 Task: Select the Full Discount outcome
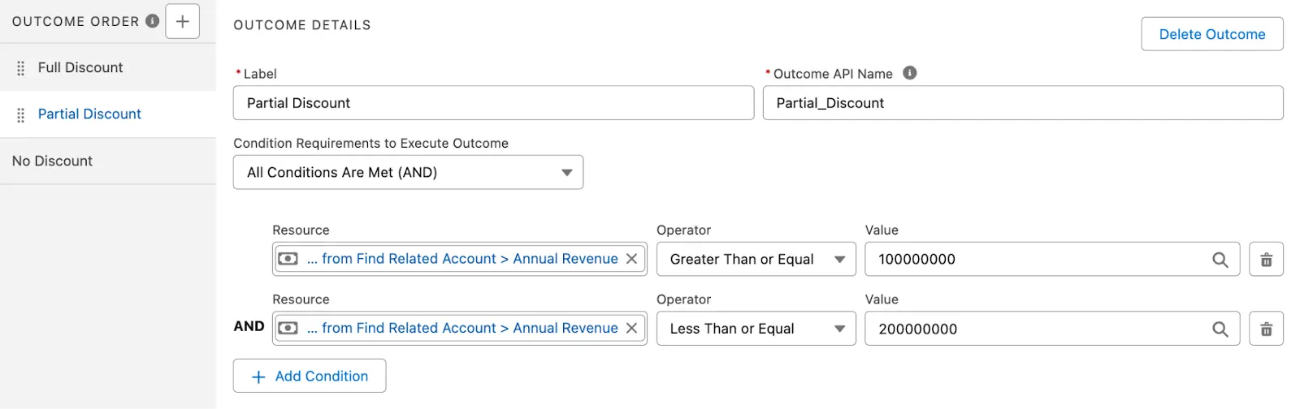pos(80,67)
